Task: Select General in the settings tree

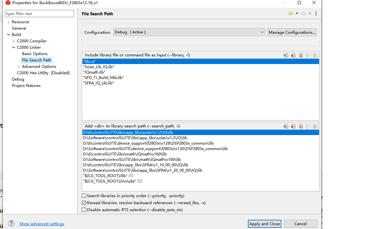Action: coord(19,28)
